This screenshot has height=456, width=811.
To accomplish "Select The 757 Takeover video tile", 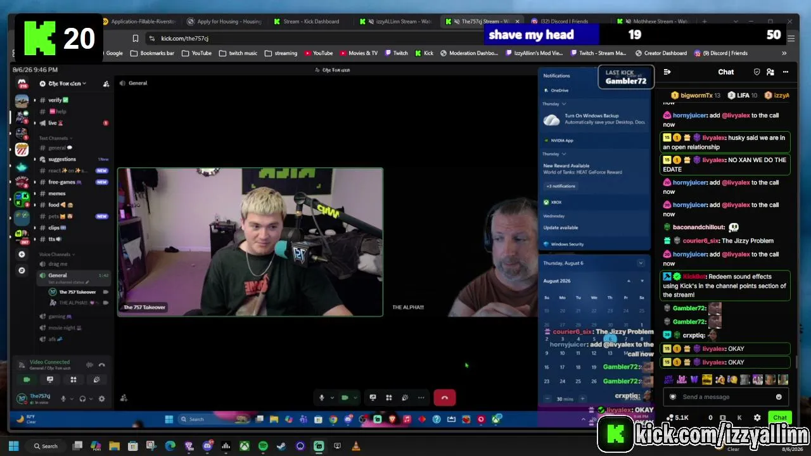I will 250,242.
